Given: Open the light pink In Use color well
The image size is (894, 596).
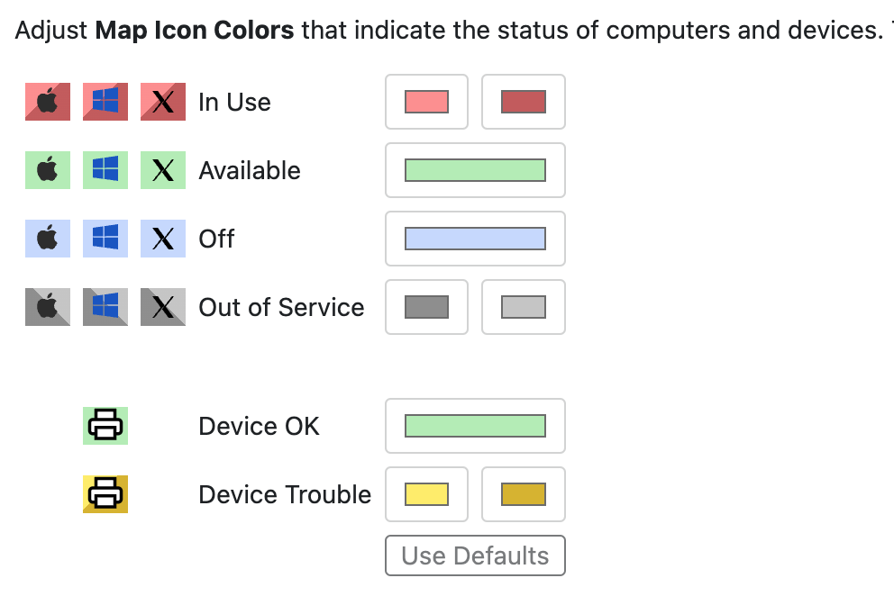Looking at the screenshot, I should (x=426, y=102).
